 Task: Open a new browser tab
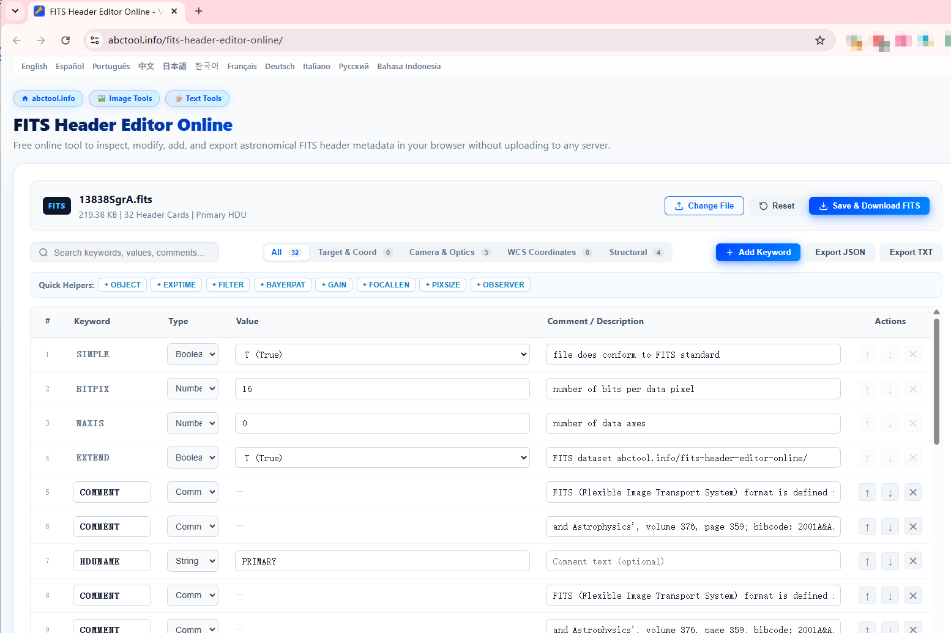click(199, 11)
